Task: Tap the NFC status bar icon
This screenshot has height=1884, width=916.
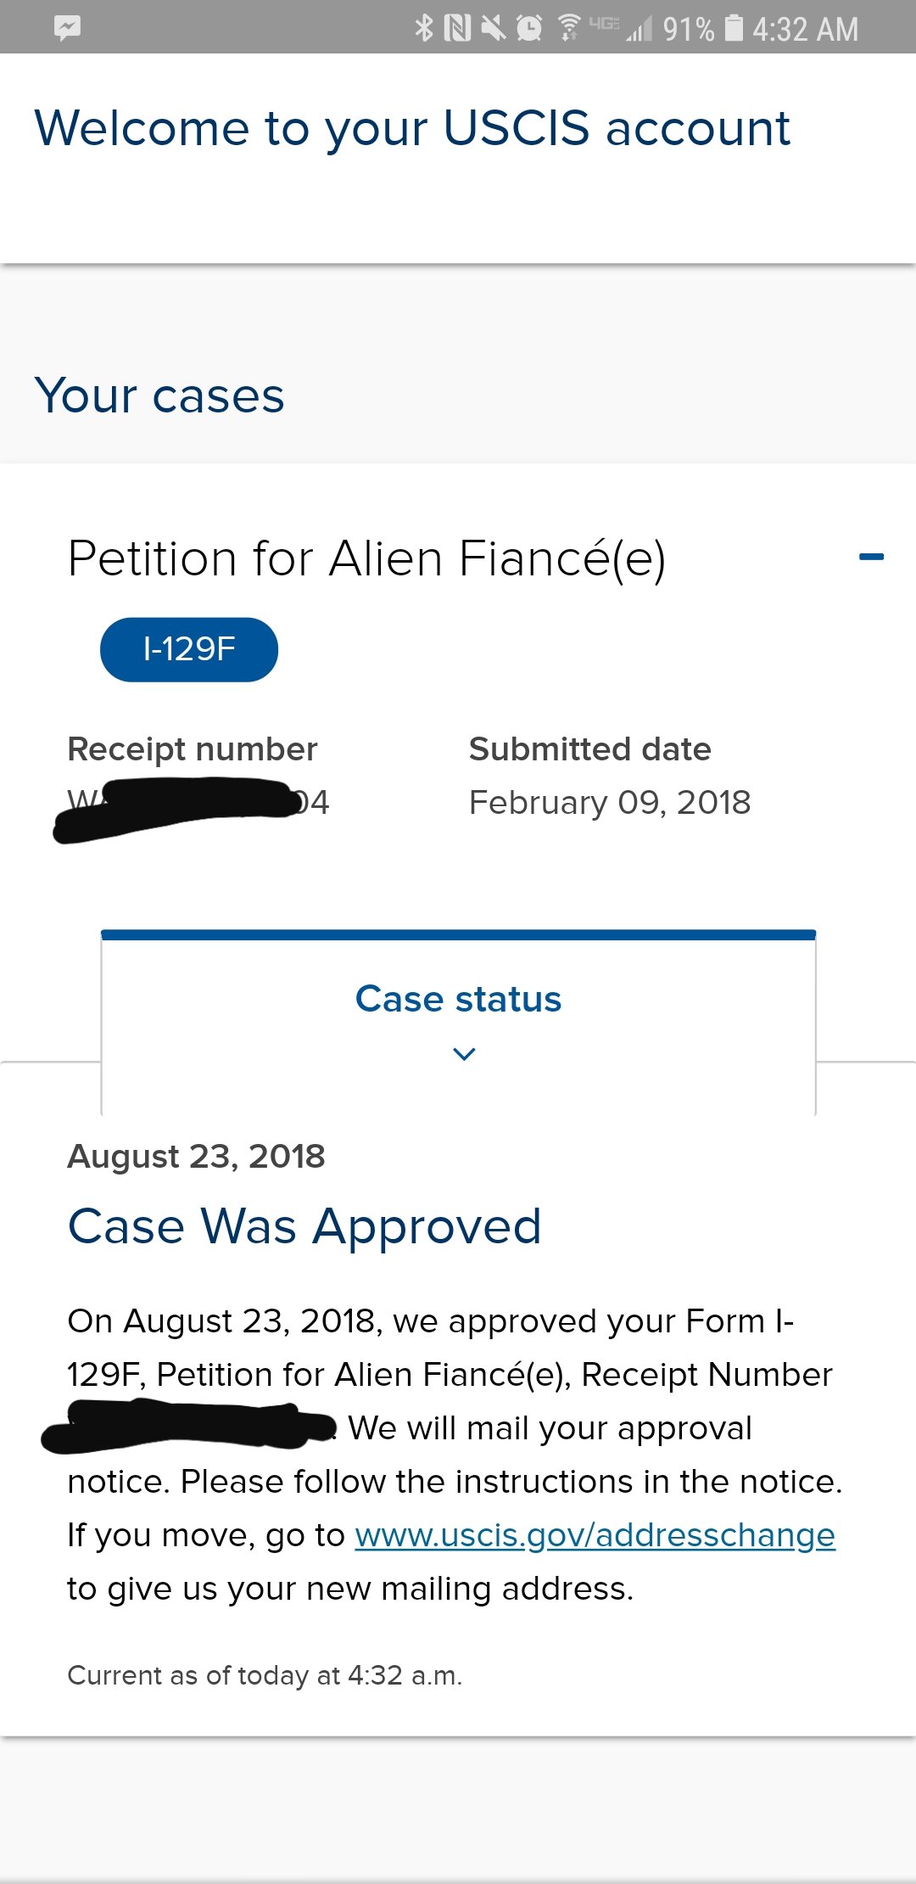Action: tap(457, 28)
